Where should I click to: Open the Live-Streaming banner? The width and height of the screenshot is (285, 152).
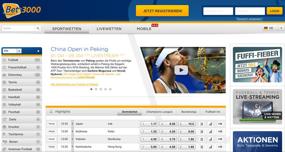[257, 107]
